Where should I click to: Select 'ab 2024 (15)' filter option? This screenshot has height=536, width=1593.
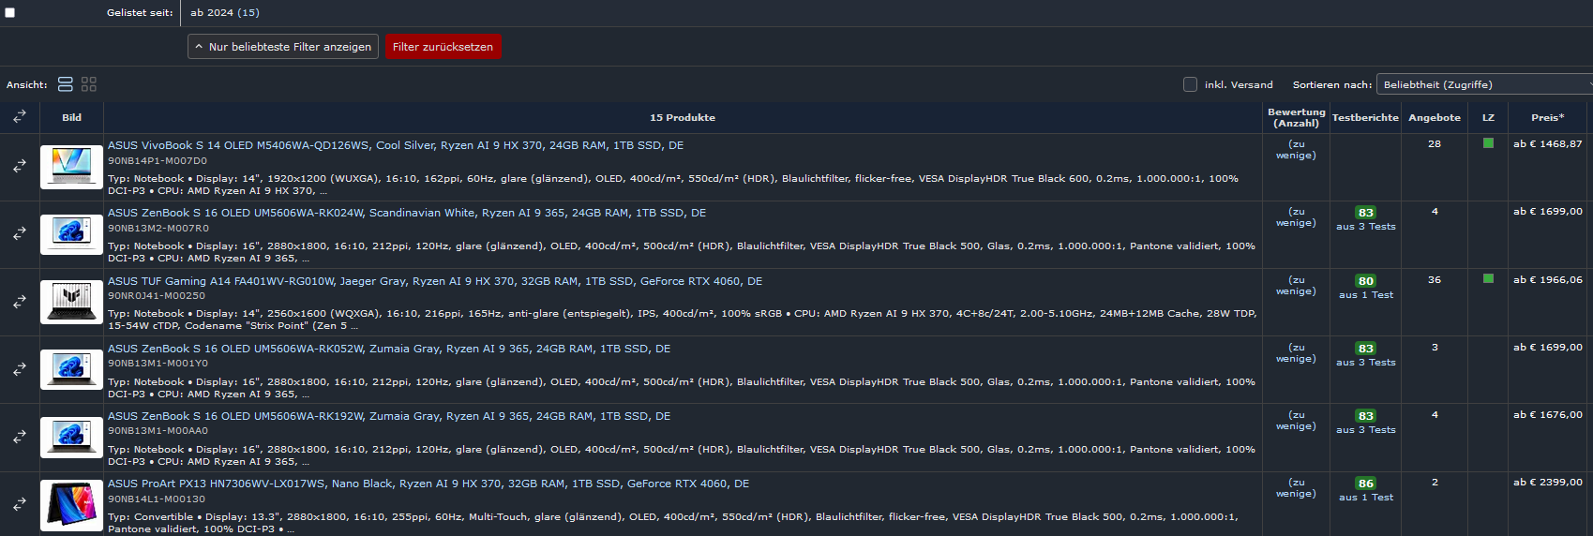coord(225,12)
